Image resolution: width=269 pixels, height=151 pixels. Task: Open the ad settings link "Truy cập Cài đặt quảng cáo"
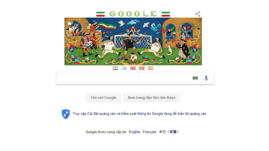click(94, 114)
